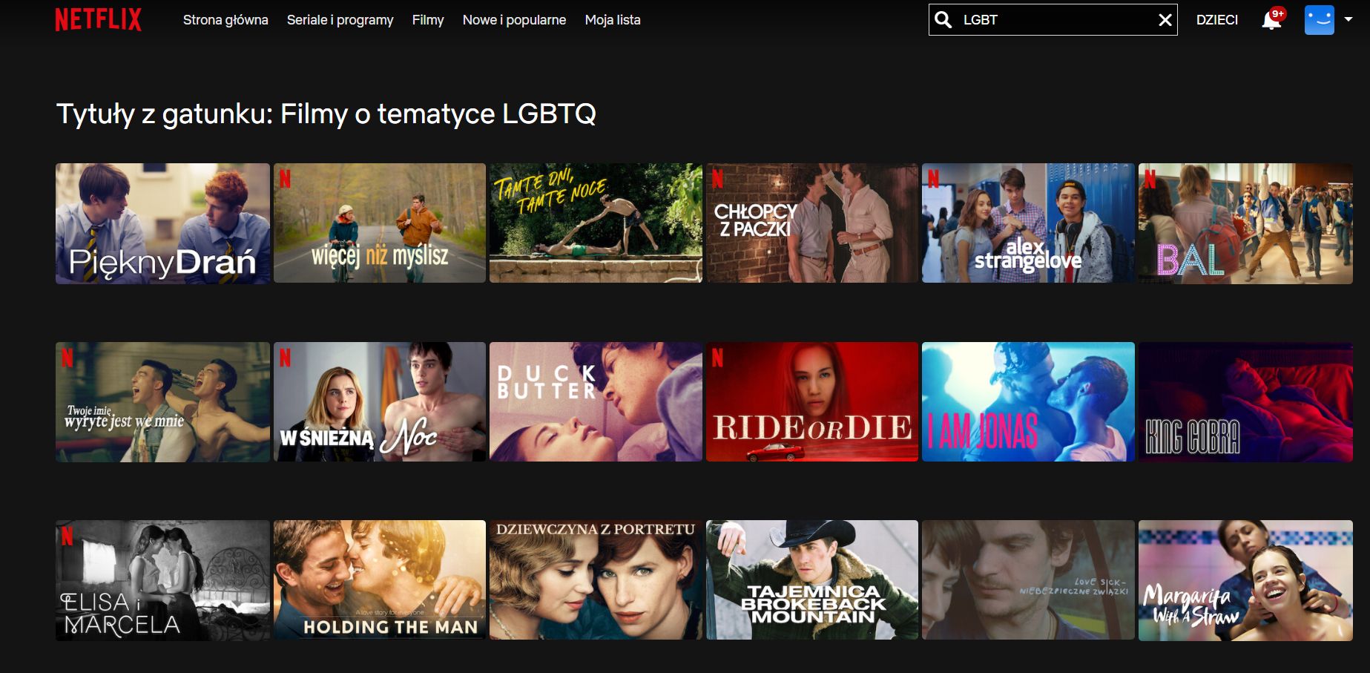
Task: Clear the LGBT search query
Action: [1165, 20]
